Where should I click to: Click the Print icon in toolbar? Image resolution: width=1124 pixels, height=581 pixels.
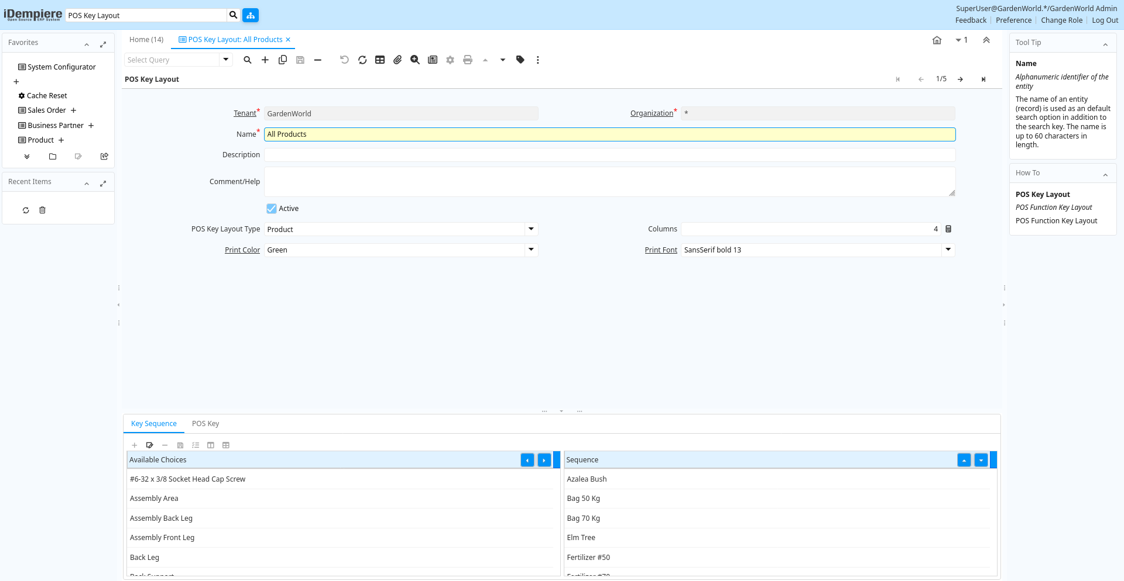tap(468, 60)
